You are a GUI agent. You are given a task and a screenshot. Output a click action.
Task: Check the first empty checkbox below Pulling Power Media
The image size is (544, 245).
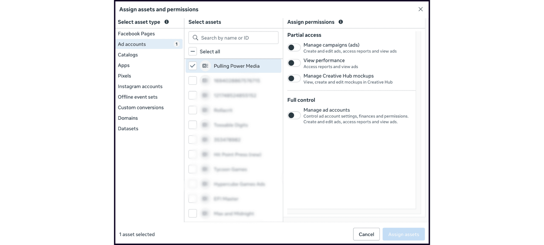pyautogui.click(x=193, y=80)
